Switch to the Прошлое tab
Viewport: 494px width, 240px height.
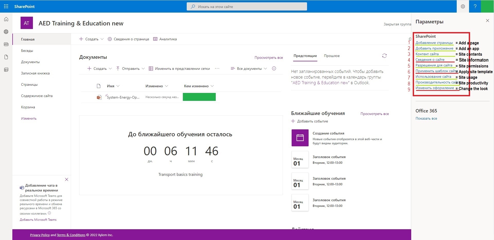(x=332, y=56)
